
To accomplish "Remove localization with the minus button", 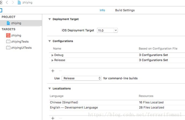I will [60, 118].
